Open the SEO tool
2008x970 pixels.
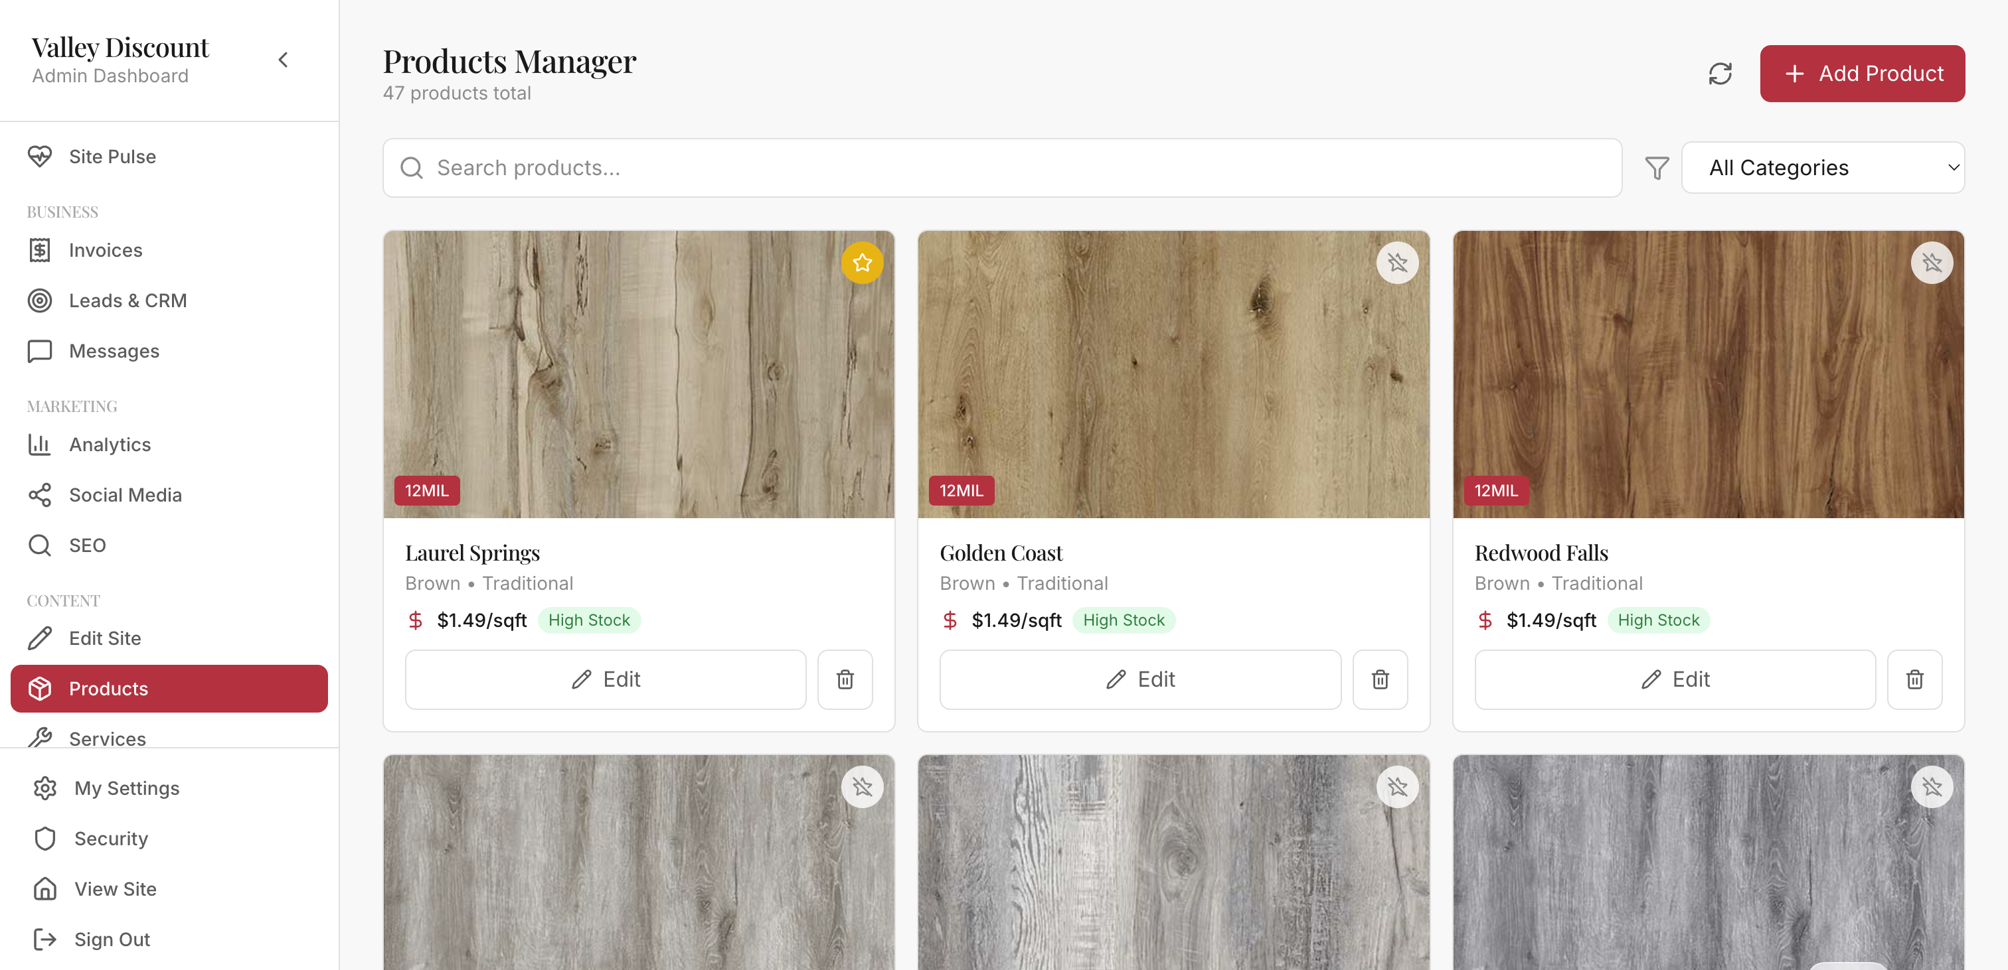[x=41, y=545]
